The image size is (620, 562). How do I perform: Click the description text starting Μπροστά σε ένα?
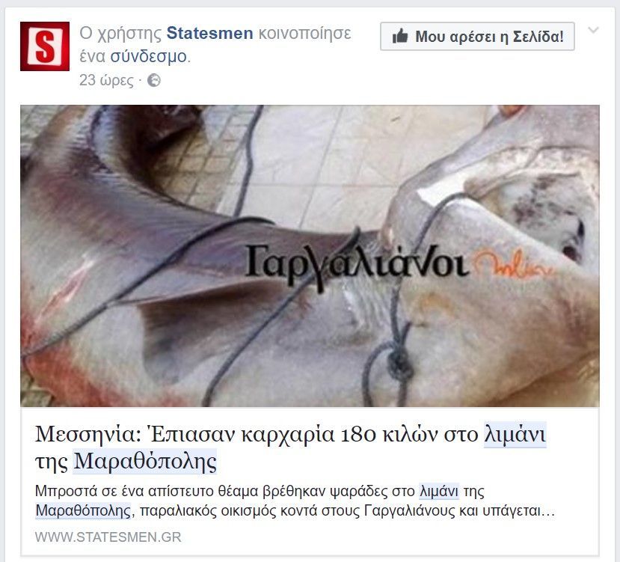pos(295,501)
